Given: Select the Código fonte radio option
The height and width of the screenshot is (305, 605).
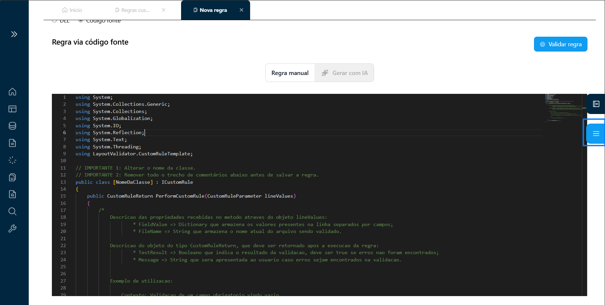Looking at the screenshot, I should click(81, 21).
